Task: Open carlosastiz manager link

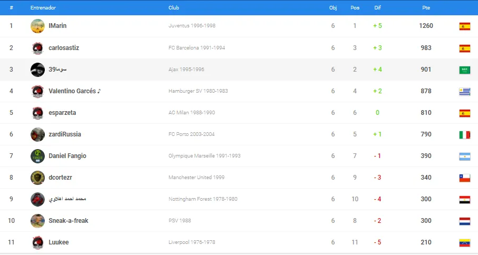Action: (x=64, y=48)
